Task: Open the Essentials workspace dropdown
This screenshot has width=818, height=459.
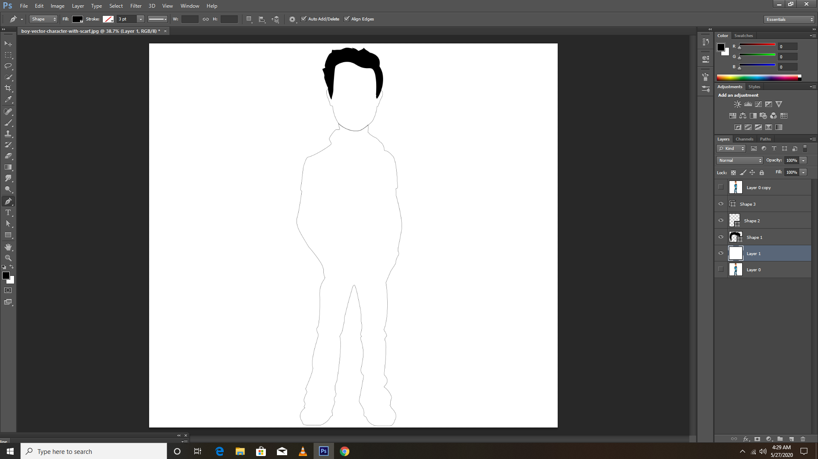Action: click(789, 19)
